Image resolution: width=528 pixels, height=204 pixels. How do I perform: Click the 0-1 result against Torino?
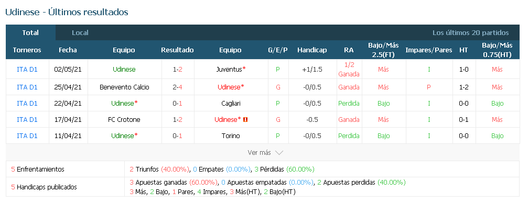[177, 136]
